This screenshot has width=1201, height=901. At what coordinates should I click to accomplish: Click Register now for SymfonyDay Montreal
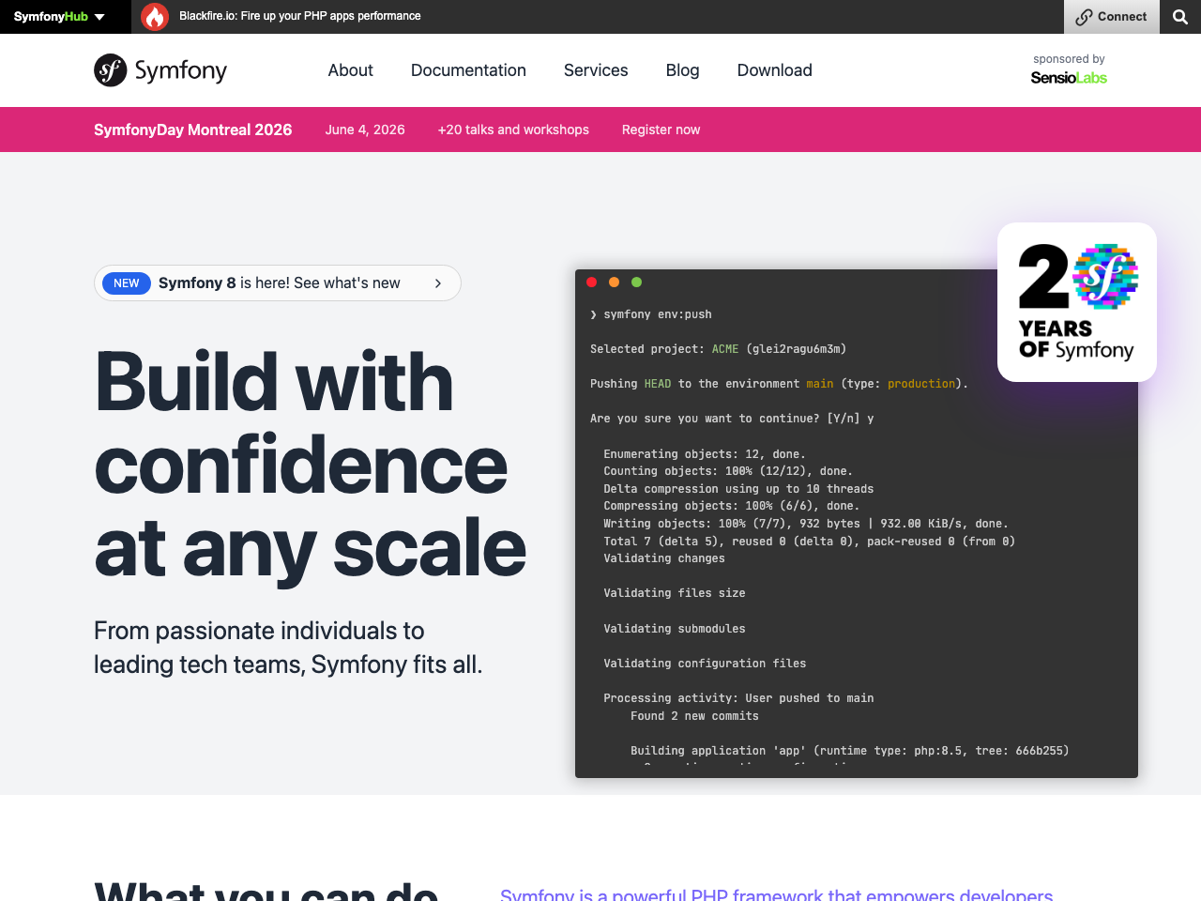click(x=661, y=130)
